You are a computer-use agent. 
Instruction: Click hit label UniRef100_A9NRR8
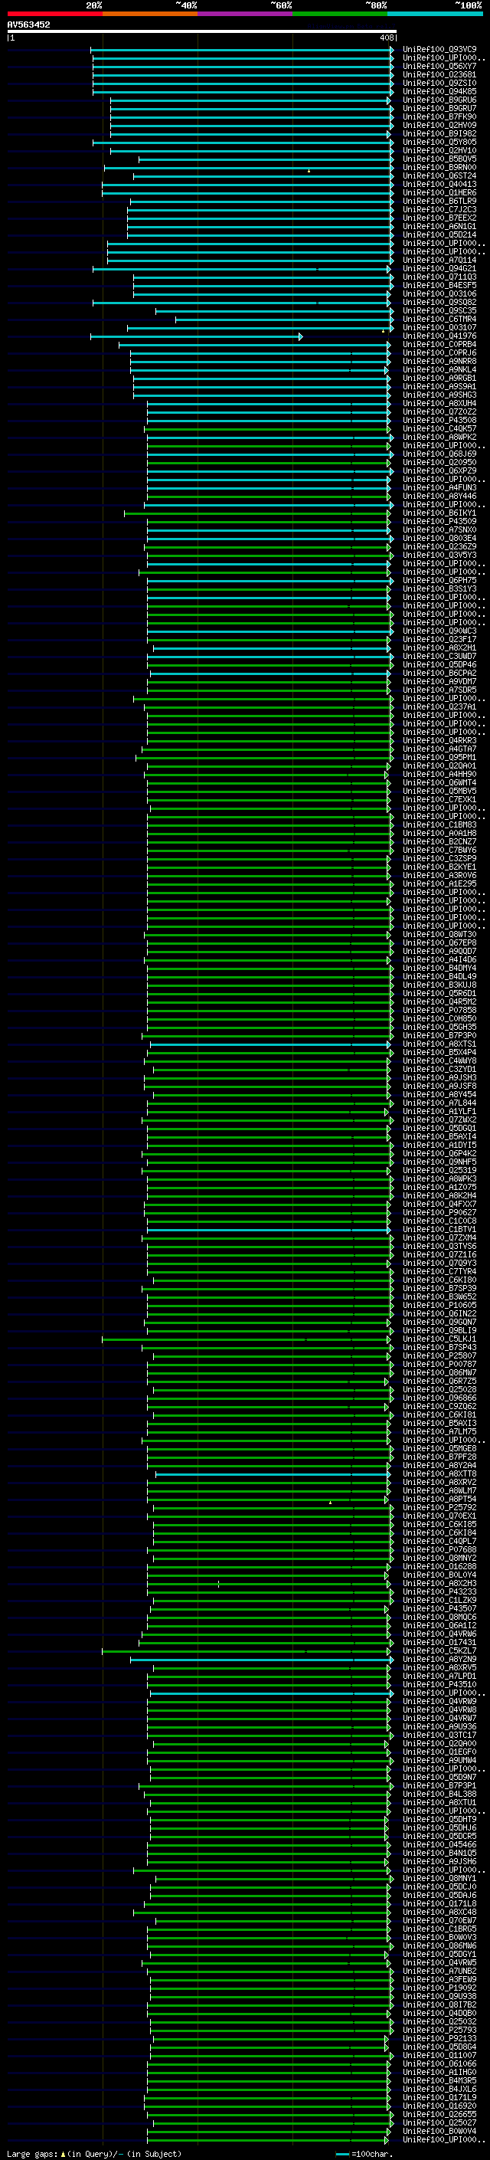(439, 362)
